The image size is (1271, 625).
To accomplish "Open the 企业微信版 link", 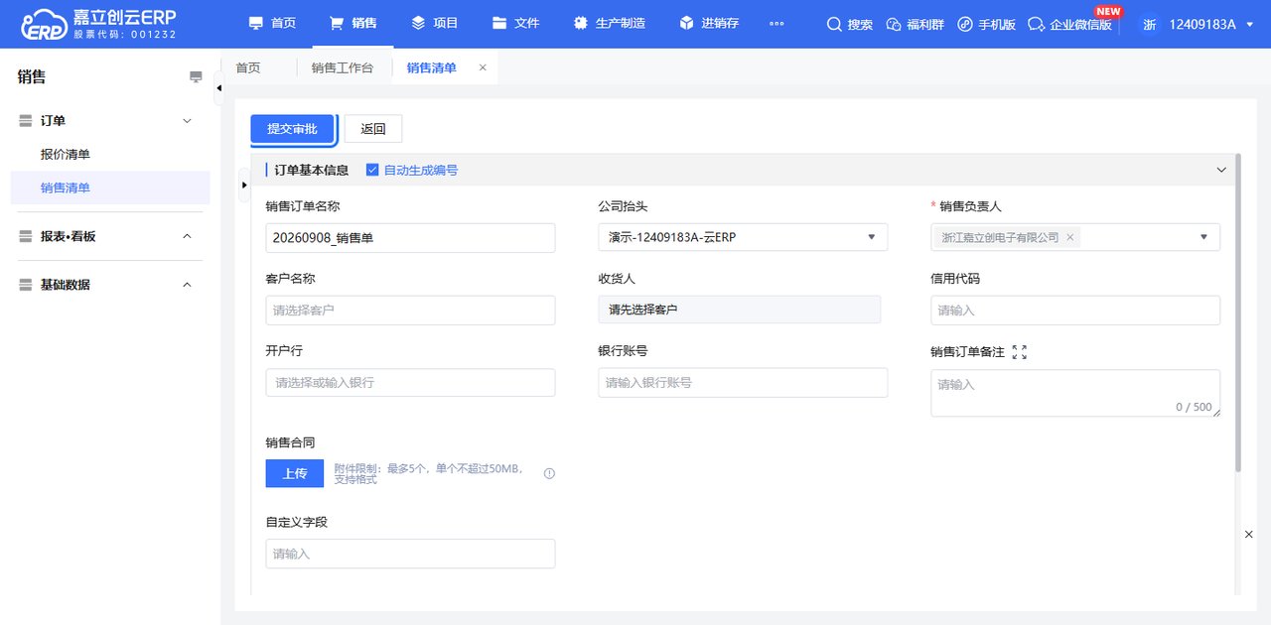I will [1069, 24].
